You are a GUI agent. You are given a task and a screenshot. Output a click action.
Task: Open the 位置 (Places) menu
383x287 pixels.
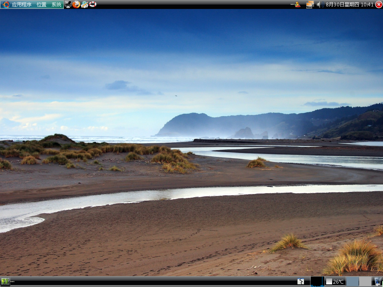(41, 4)
